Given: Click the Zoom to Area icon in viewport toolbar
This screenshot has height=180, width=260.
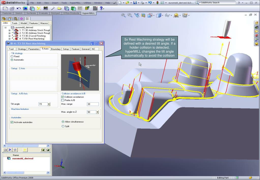Looking at the screenshot, I should point(130,15).
